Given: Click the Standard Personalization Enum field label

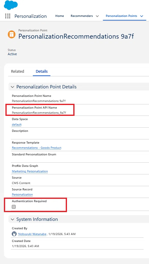Looking at the screenshot, I should pos(34,154).
